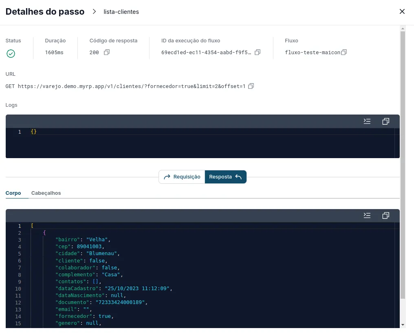Copy the response code 200
Image resolution: width=414 pixels, height=335 pixels.
pos(107,52)
